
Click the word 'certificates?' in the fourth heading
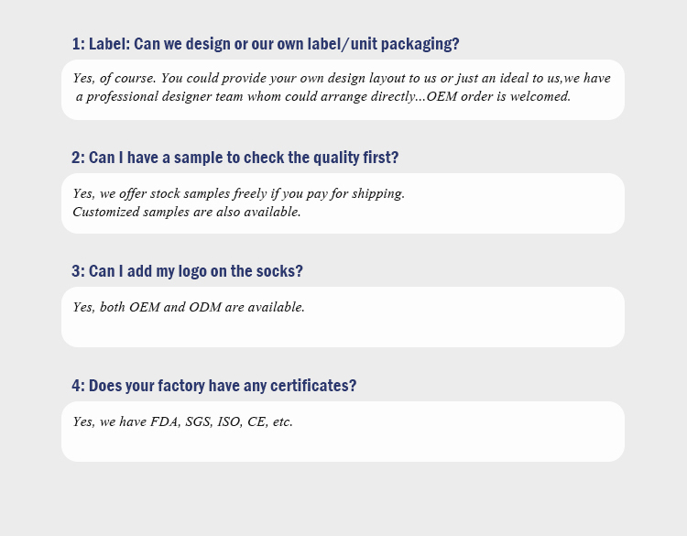tap(313, 386)
